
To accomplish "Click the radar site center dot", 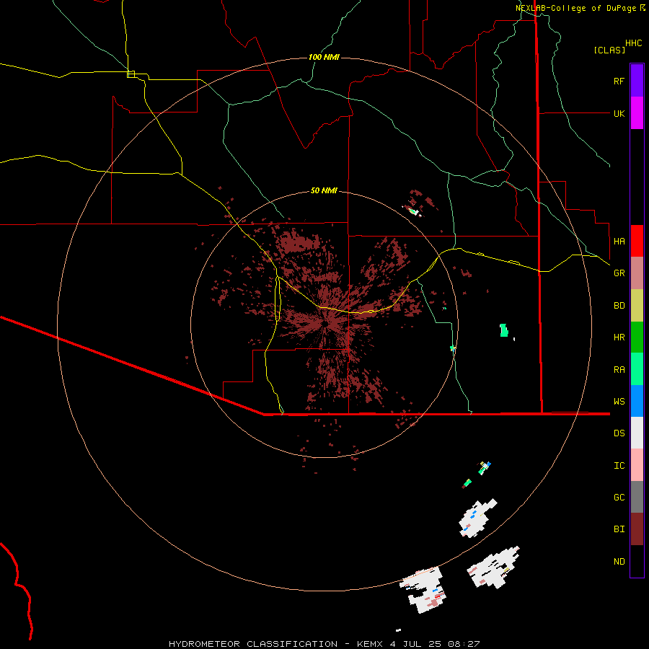I will (325, 324).
